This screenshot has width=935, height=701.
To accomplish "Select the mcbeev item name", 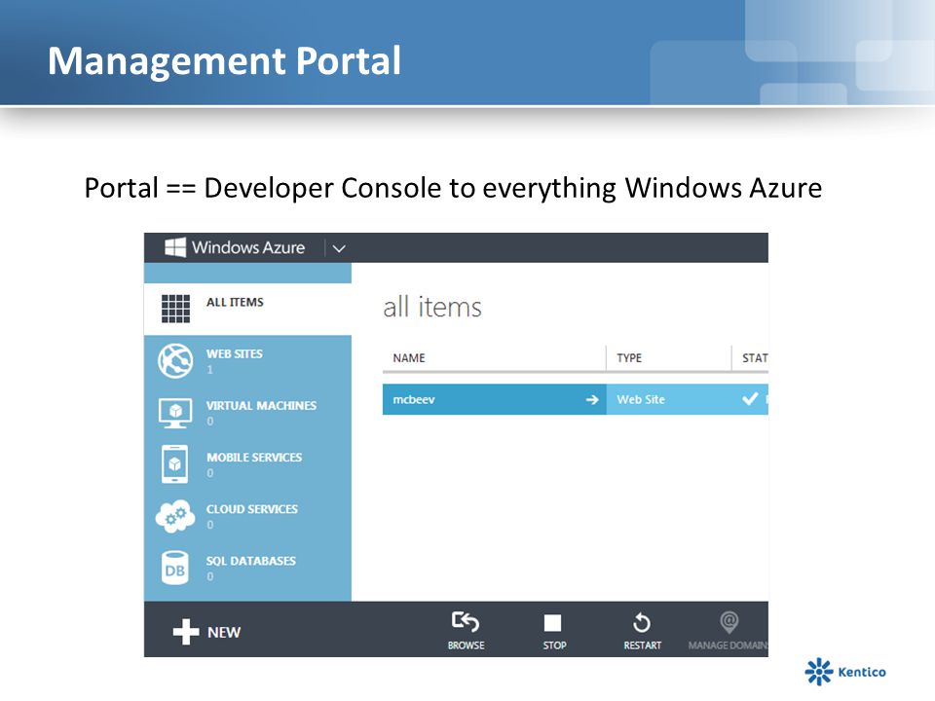I will (x=414, y=399).
